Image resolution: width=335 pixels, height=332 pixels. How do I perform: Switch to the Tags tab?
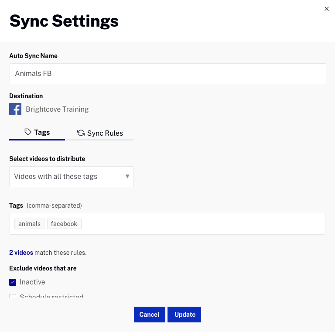pyautogui.click(x=37, y=133)
